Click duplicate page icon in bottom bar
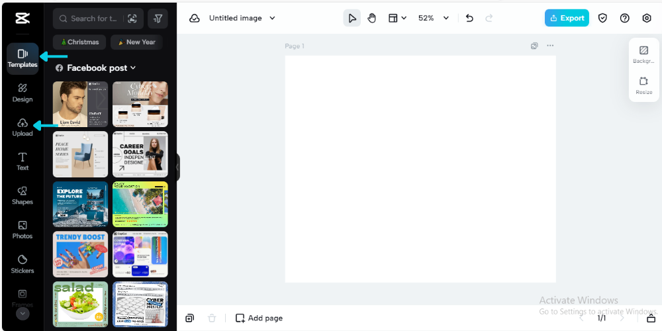This screenshot has width=662, height=331. tap(190, 318)
